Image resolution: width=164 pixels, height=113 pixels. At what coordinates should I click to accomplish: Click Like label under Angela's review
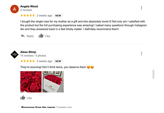pyautogui.click(x=47, y=36)
